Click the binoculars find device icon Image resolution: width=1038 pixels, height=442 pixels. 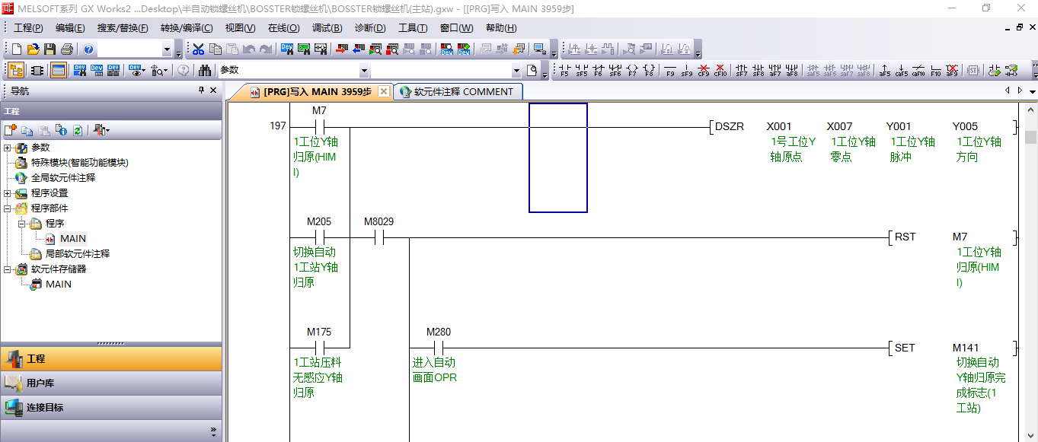(x=205, y=71)
